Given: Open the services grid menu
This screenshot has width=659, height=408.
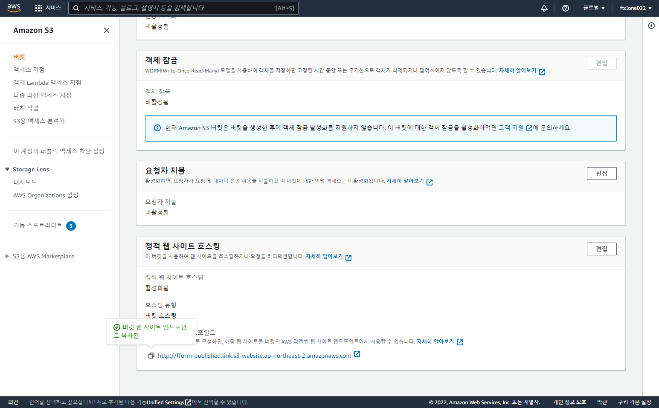Looking at the screenshot, I should pos(39,8).
